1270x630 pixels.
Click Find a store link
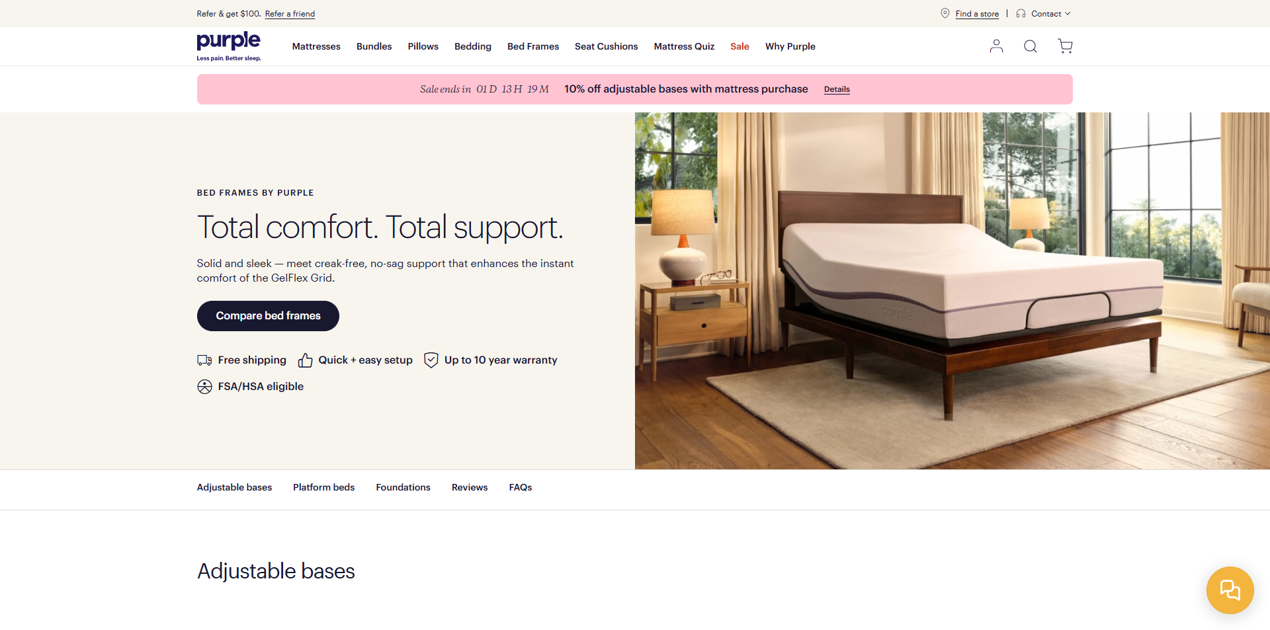[x=977, y=14]
